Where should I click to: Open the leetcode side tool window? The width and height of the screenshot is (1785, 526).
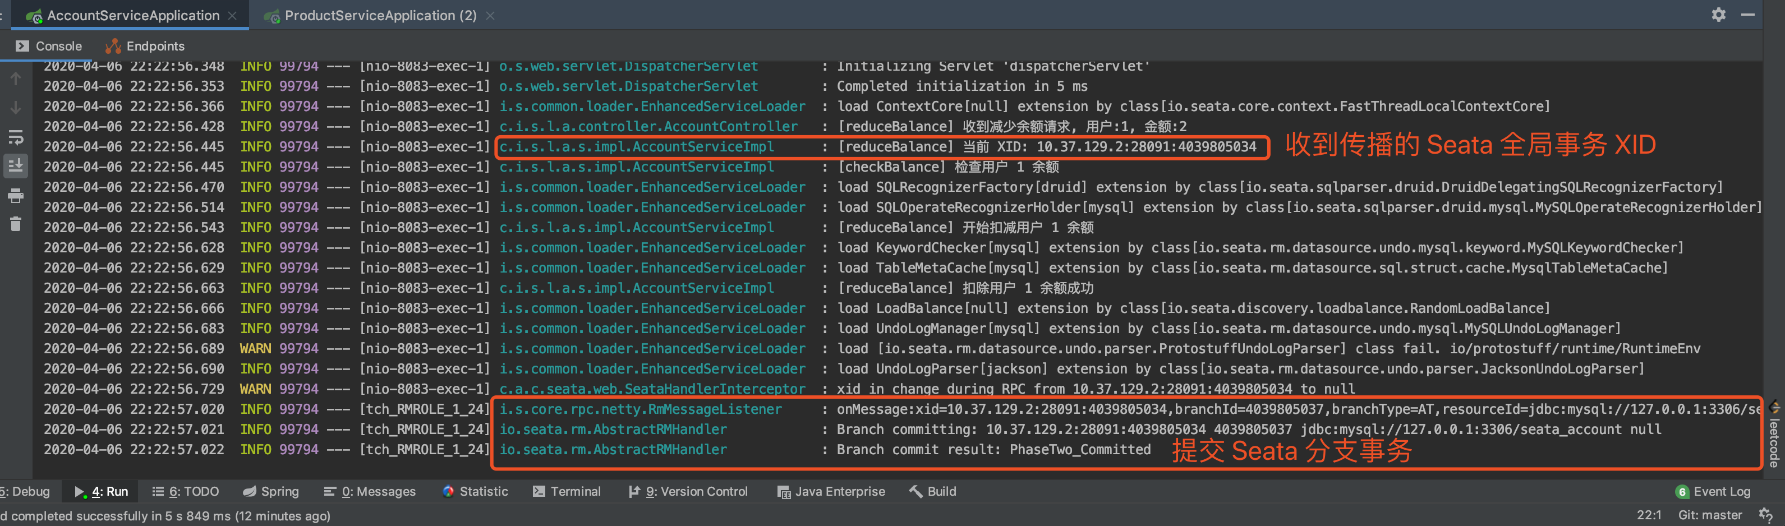1774,438
